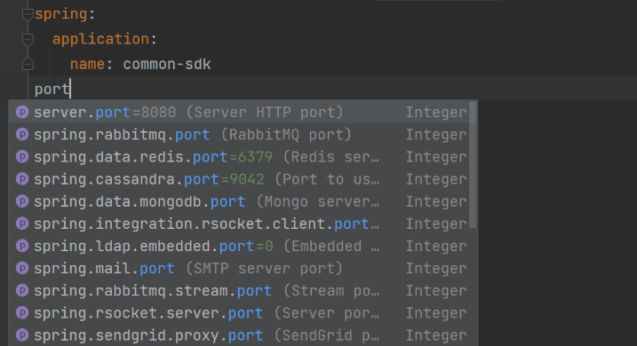Viewport: 637px width, 346px height.
Task: Collapse the spring block fold marker
Action: click(x=28, y=14)
